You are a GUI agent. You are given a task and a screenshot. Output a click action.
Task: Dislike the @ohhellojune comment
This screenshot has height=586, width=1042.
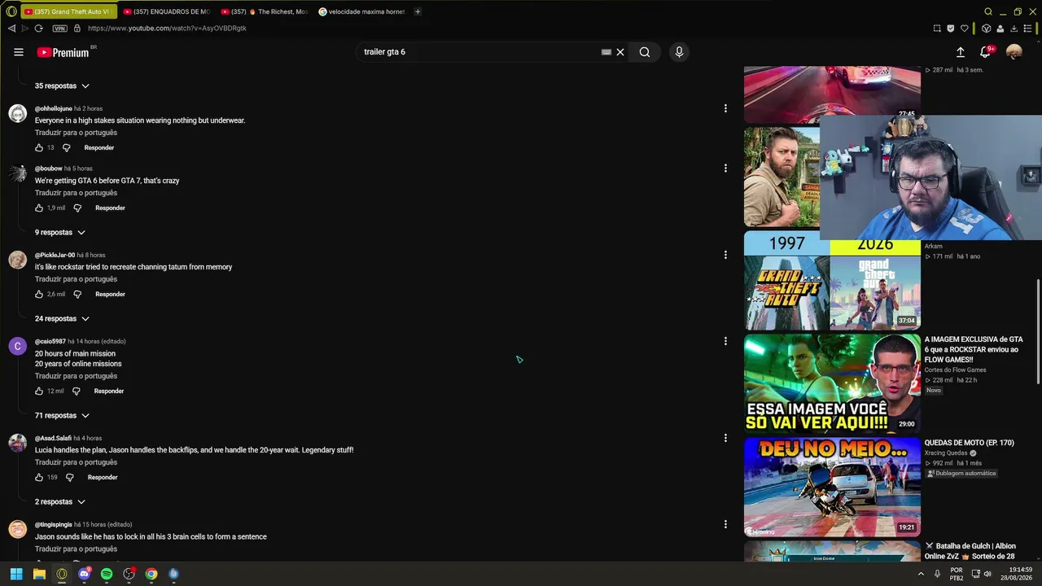coord(67,148)
